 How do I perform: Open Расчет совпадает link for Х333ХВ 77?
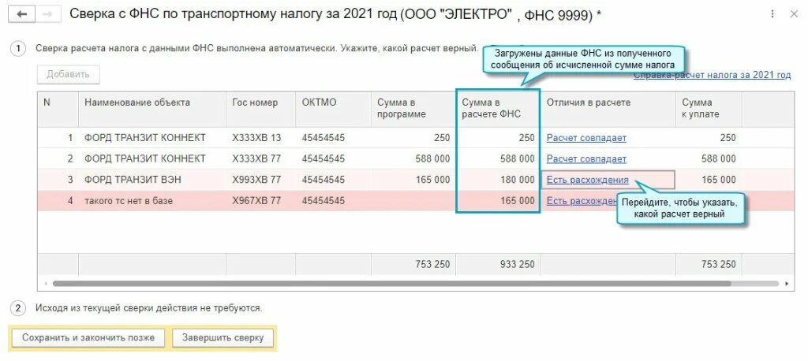coord(586,159)
